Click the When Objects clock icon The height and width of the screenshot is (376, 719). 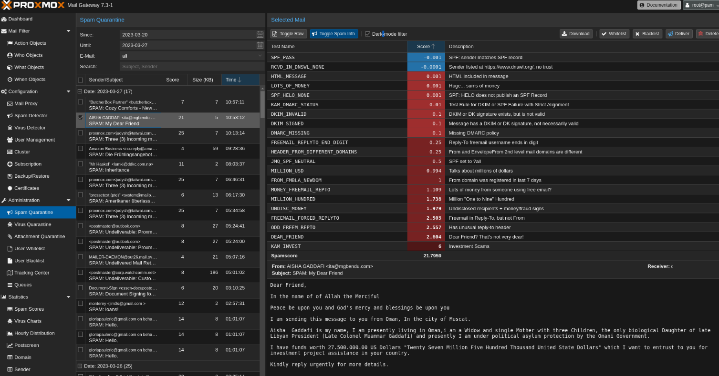[x=10, y=80]
